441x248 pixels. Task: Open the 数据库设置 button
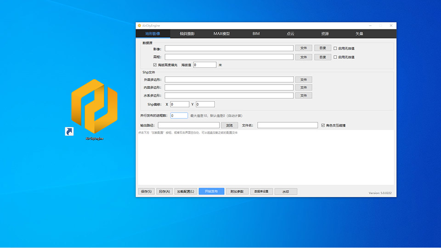261,192
